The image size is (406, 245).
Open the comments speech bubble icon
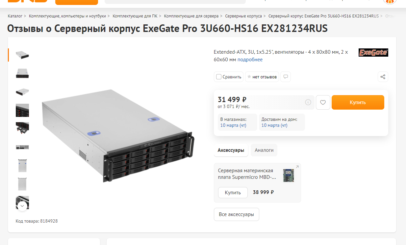click(286, 77)
